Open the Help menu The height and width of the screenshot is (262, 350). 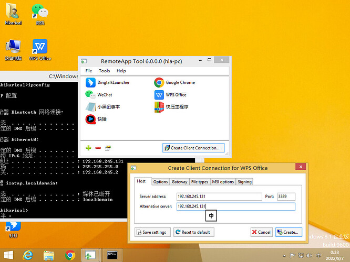pyautogui.click(x=121, y=71)
